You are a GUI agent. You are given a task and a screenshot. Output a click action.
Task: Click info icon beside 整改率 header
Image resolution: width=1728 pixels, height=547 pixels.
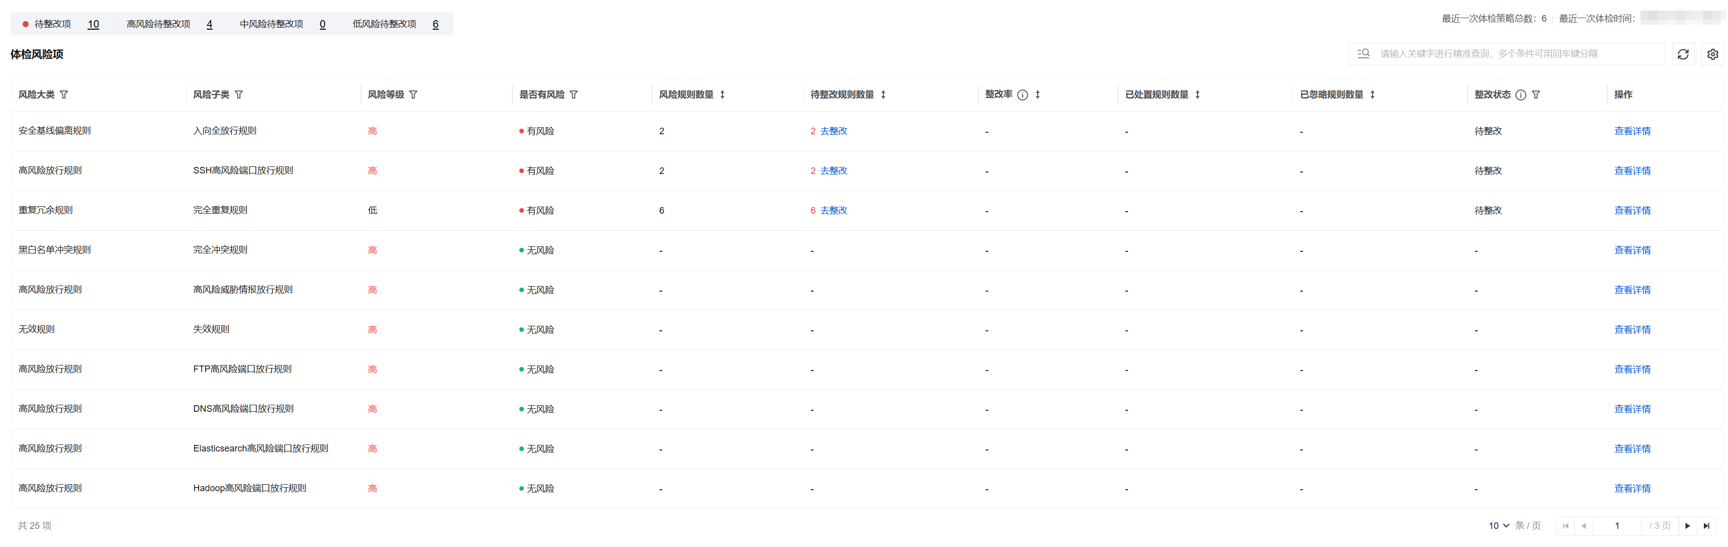1022,95
